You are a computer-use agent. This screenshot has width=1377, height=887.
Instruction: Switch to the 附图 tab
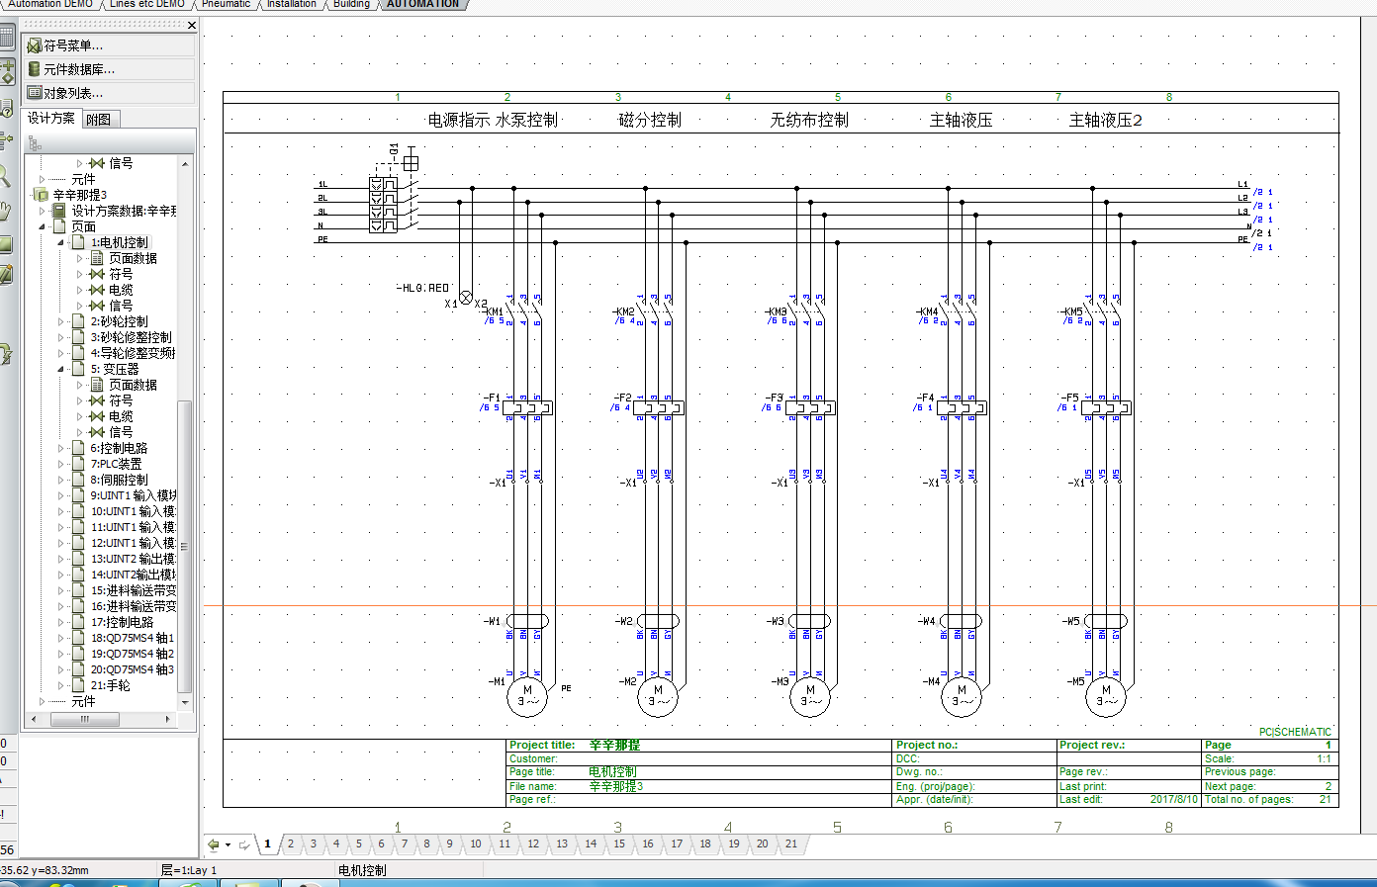[x=99, y=120]
